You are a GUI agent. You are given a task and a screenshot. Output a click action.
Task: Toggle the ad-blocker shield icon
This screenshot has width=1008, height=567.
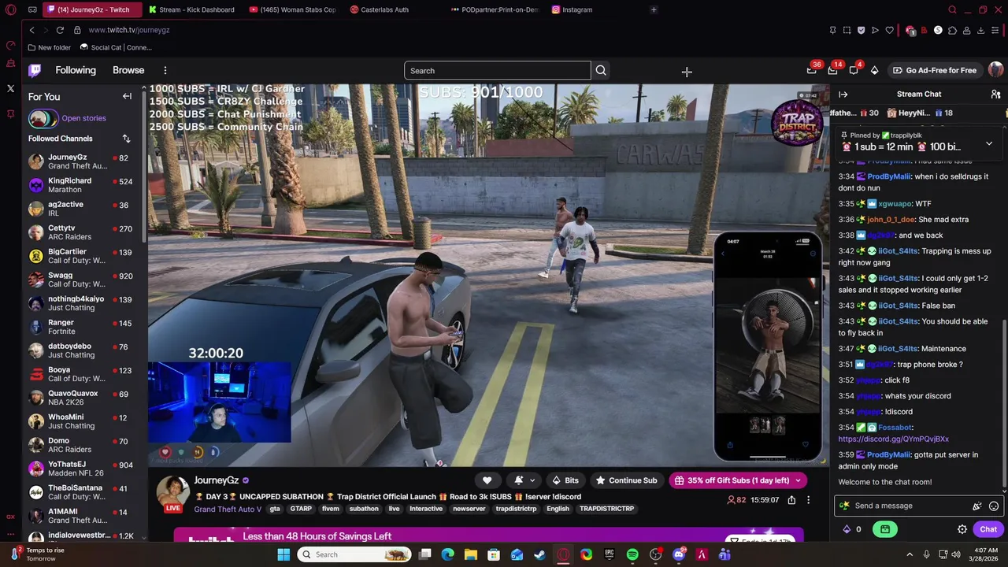861,30
